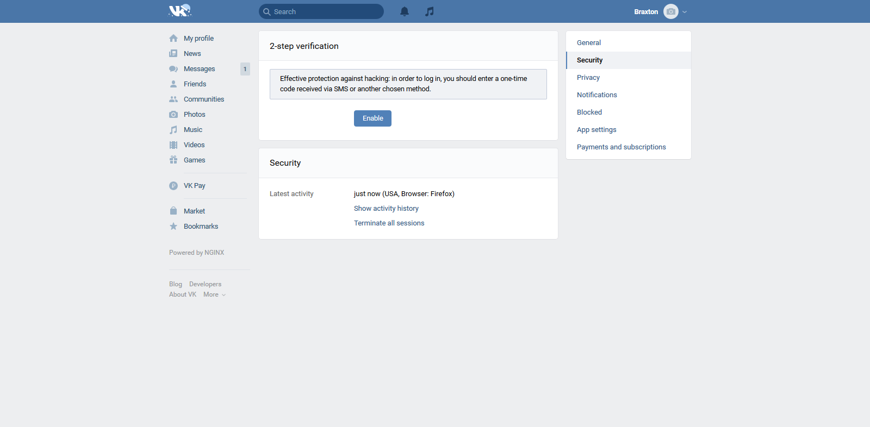Screen dimensions: 870x427
Task: Switch to the Privacy settings tab
Action: pos(588,78)
